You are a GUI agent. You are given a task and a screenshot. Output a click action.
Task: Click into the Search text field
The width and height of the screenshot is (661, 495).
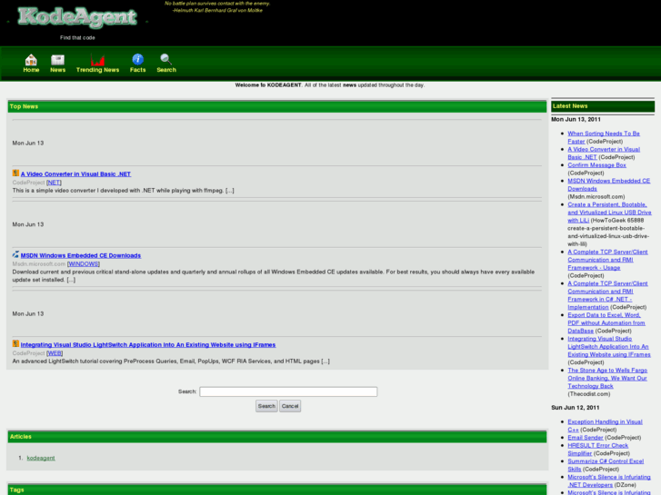pyautogui.click(x=288, y=391)
